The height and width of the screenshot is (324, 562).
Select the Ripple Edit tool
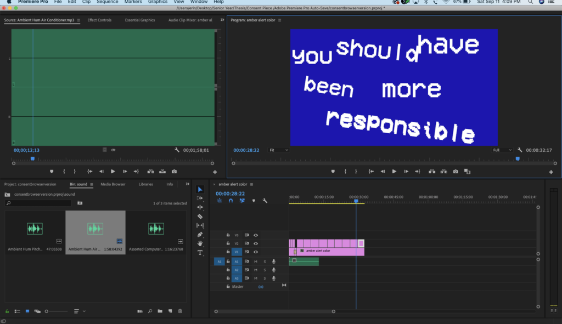click(200, 207)
